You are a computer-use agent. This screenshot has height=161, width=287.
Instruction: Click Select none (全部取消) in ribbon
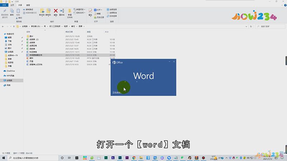[112, 13]
